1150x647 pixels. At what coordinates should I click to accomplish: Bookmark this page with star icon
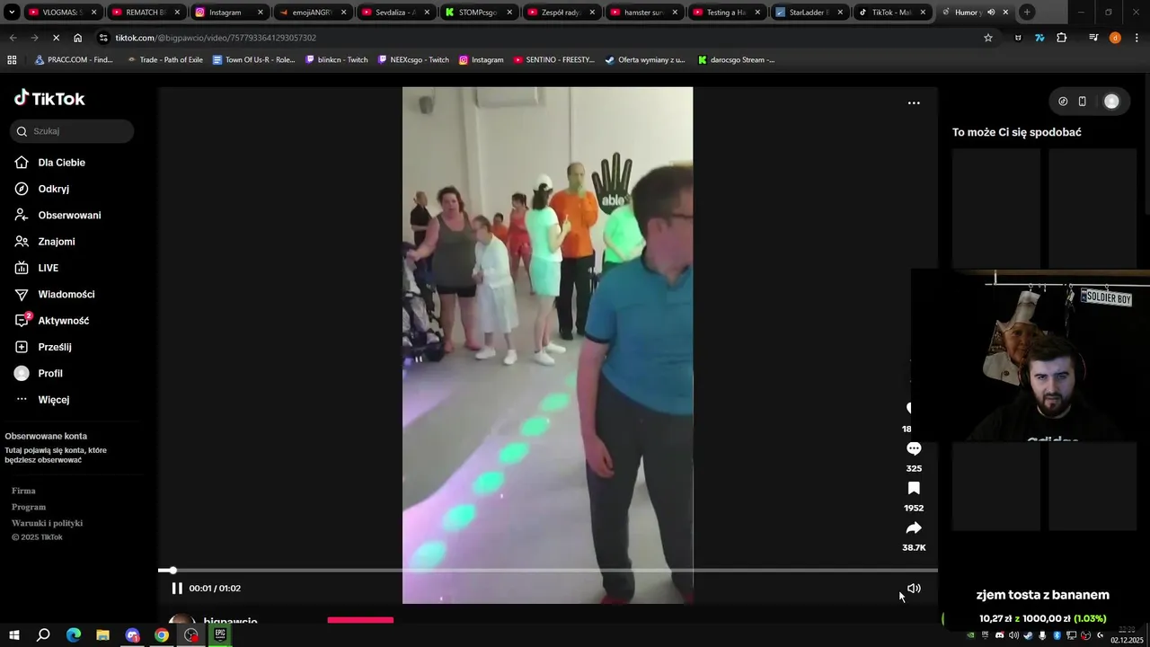click(x=988, y=38)
